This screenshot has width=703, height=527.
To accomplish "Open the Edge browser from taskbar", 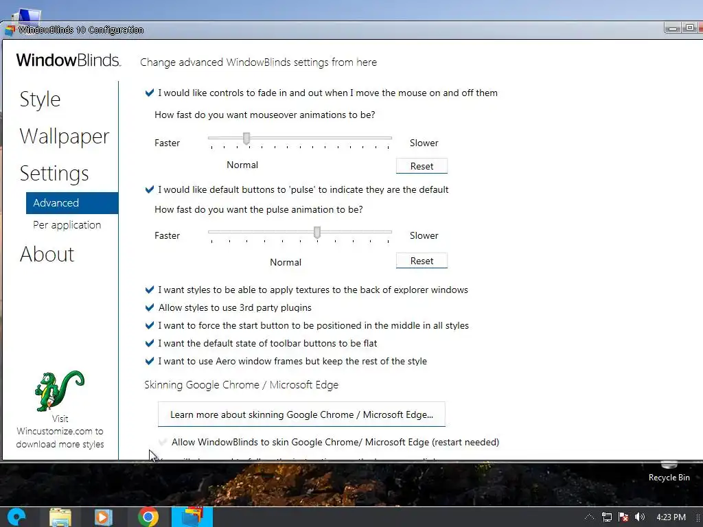I will pos(16,517).
